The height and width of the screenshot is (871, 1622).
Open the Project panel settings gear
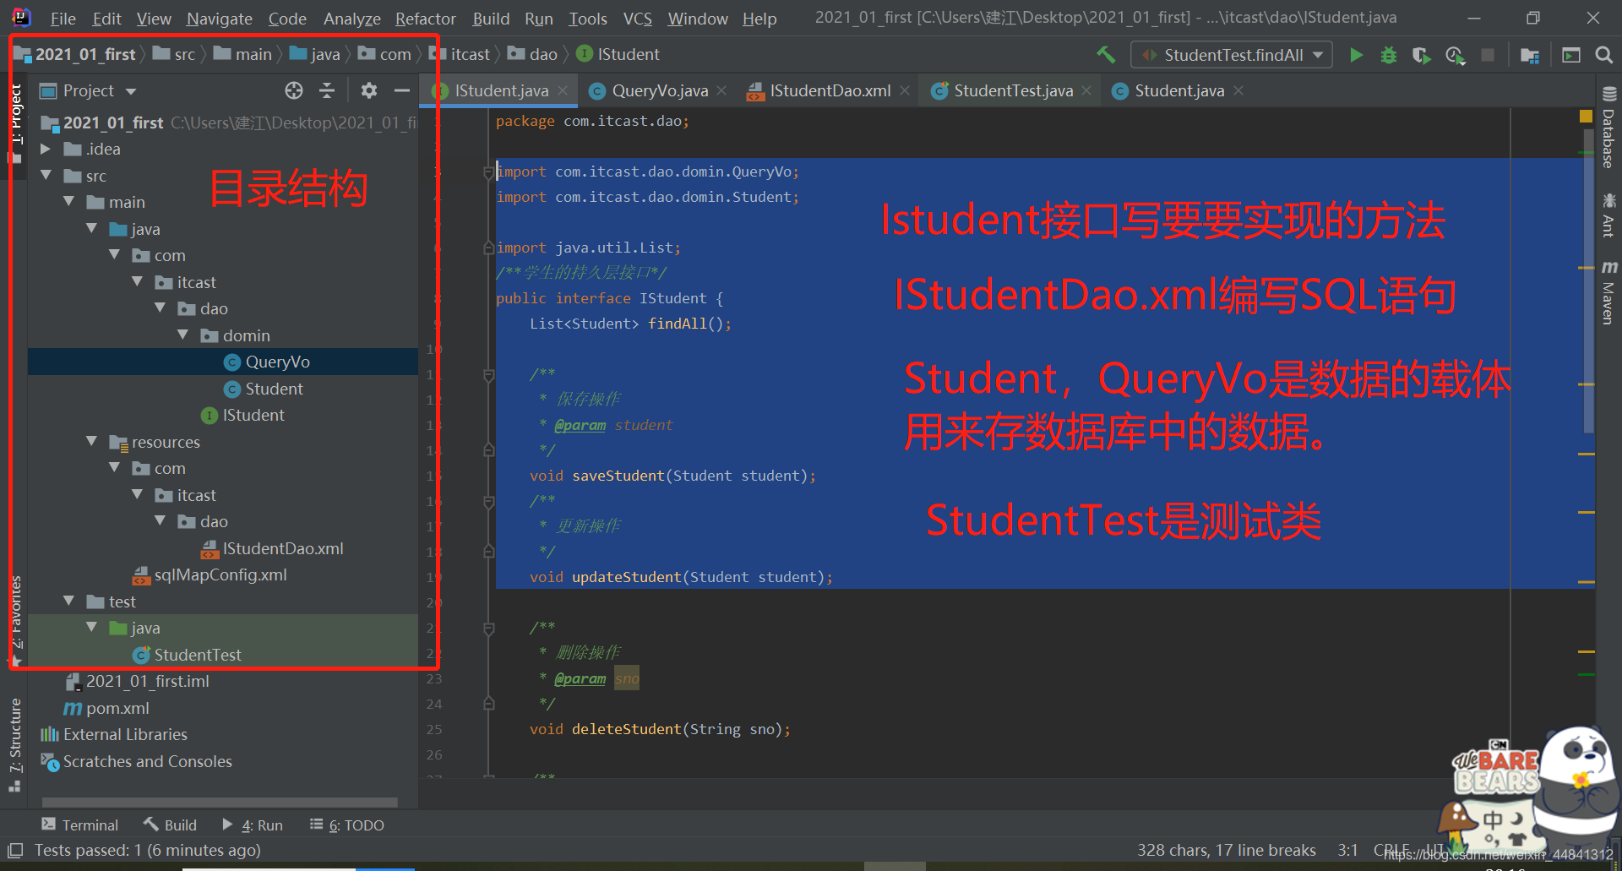click(369, 90)
